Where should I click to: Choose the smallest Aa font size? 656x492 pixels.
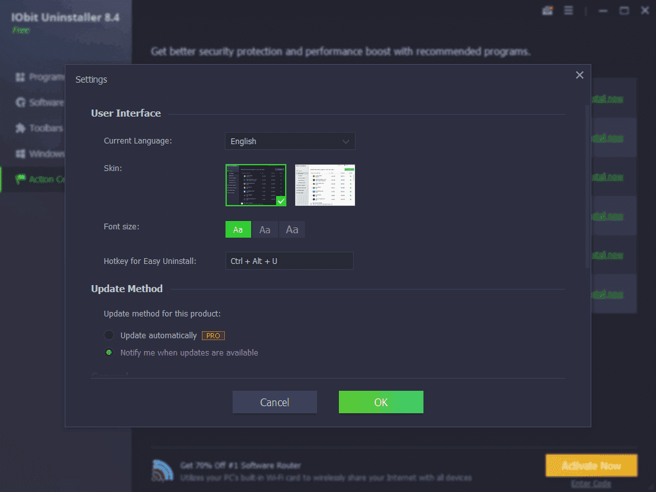pyautogui.click(x=238, y=229)
